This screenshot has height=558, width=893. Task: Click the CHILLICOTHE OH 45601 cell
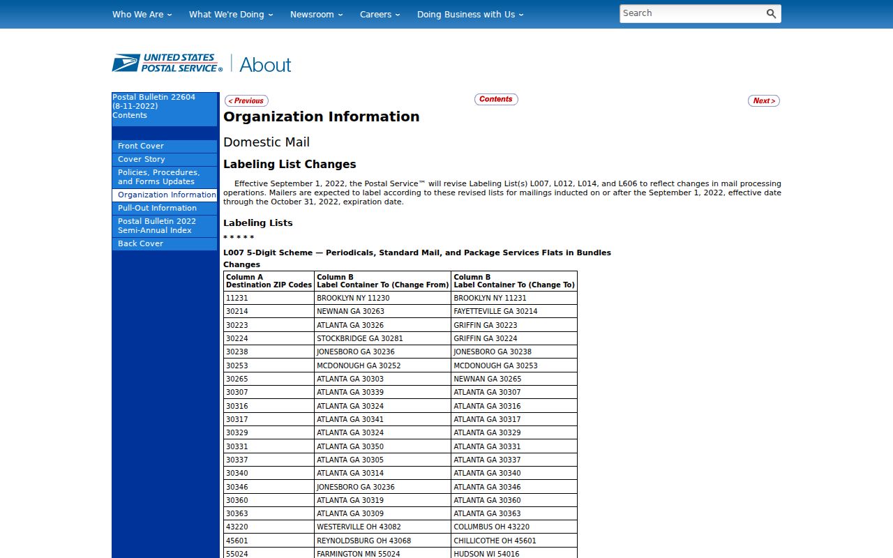click(x=514, y=541)
